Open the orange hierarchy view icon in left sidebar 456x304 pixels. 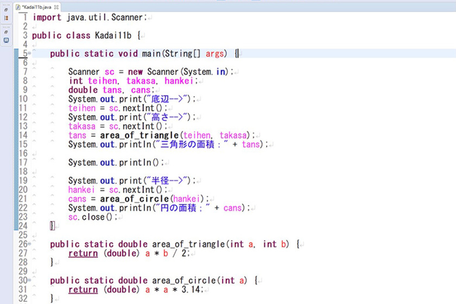[x=6, y=18]
